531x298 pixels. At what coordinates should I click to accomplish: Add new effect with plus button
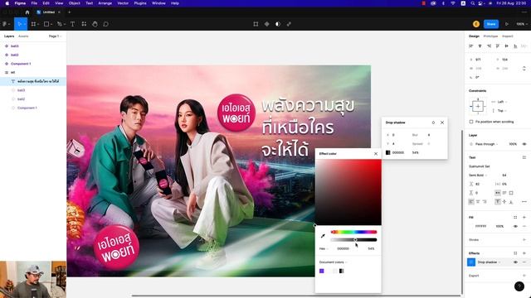[x=524, y=253]
